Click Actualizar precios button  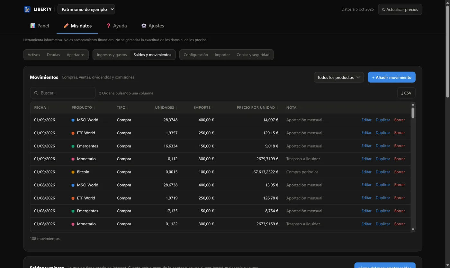pos(400,9)
